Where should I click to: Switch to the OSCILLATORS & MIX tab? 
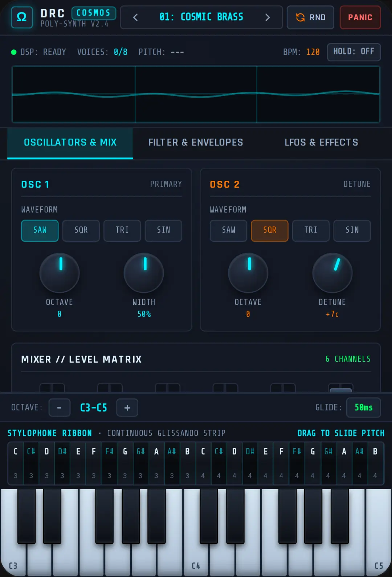(x=70, y=143)
